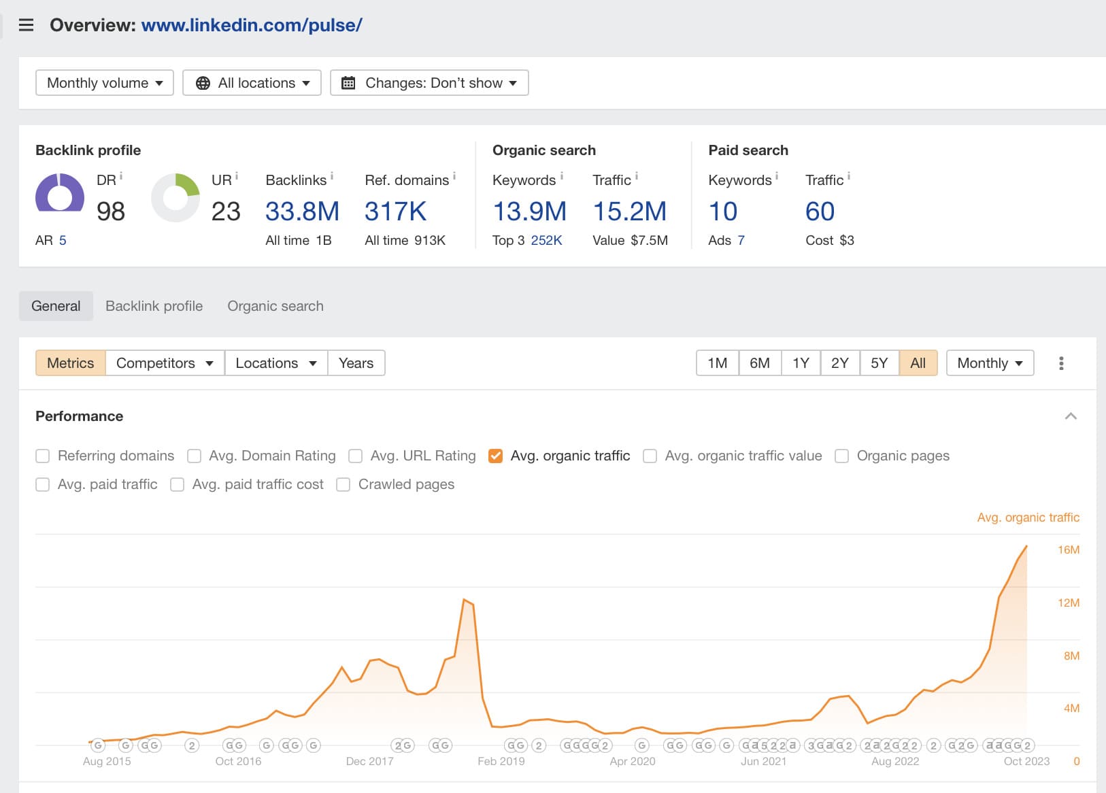Open the Changes: Don't show dropdown
The height and width of the screenshot is (793, 1106).
tap(429, 83)
